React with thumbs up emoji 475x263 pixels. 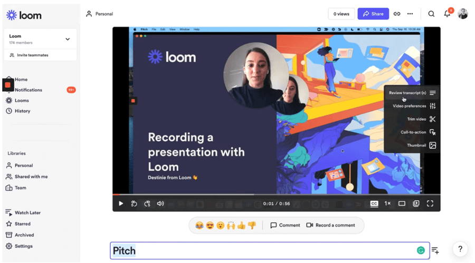[241, 226]
